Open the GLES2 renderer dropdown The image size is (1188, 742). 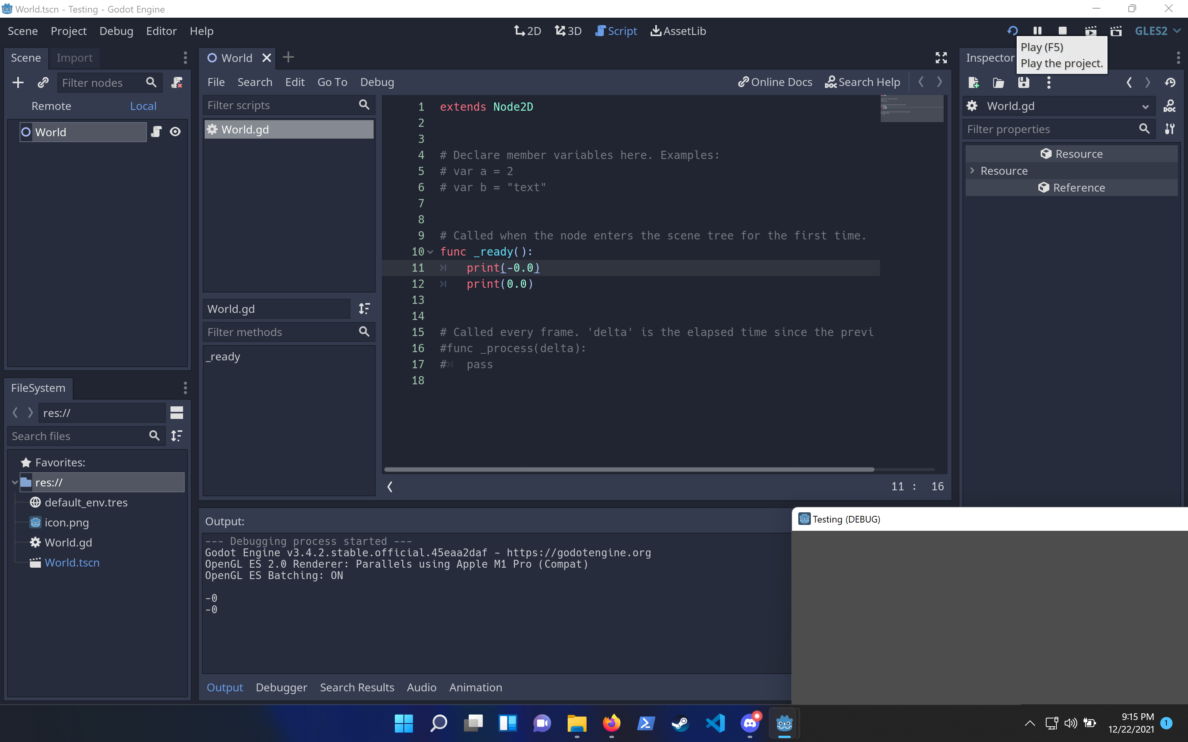point(1158,31)
